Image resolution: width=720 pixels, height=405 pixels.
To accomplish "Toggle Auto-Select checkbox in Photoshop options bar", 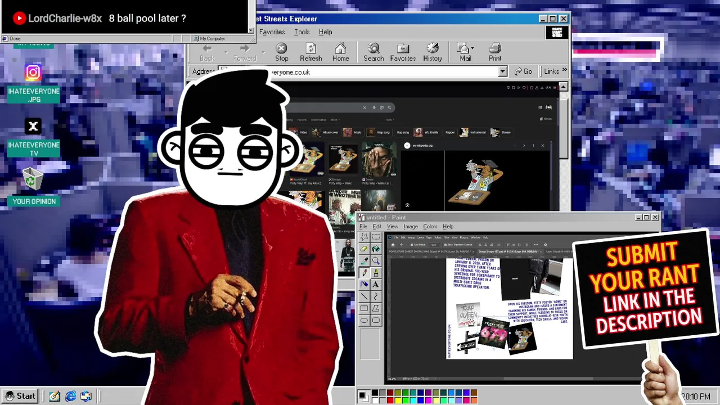I will (412, 245).
